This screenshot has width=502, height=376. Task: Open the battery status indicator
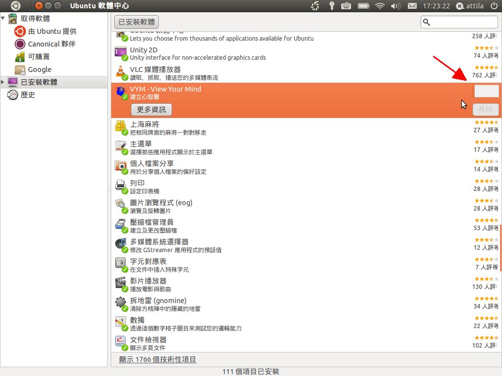(x=363, y=6)
